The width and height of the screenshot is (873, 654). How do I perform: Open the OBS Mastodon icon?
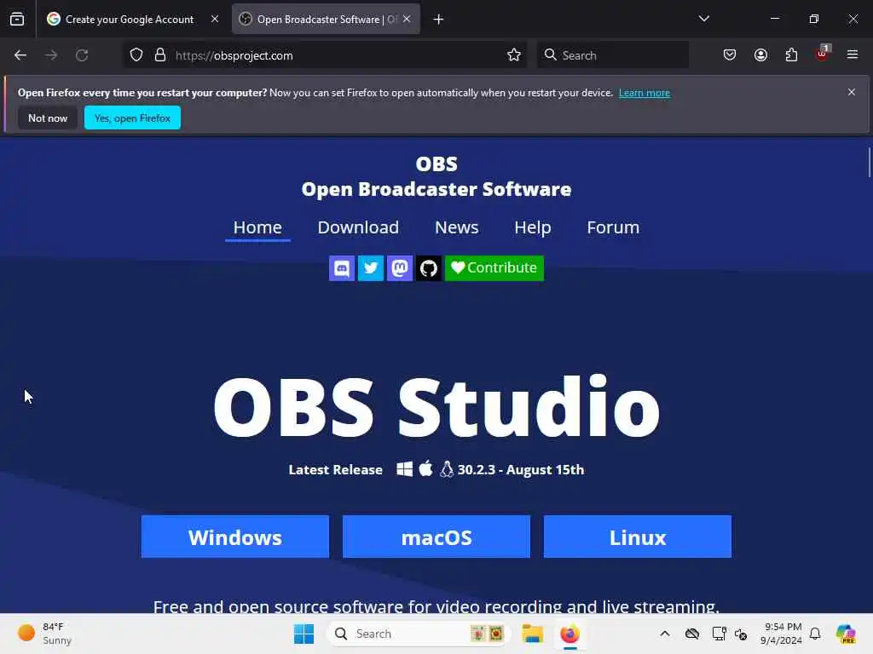click(x=400, y=268)
